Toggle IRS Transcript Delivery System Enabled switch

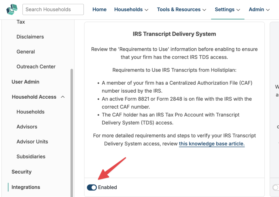(92, 188)
